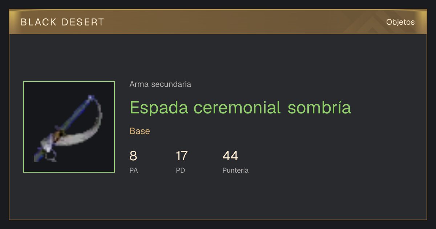Click the Puntería stat label
The height and width of the screenshot is (229, 436).
[x=235, y=170]
